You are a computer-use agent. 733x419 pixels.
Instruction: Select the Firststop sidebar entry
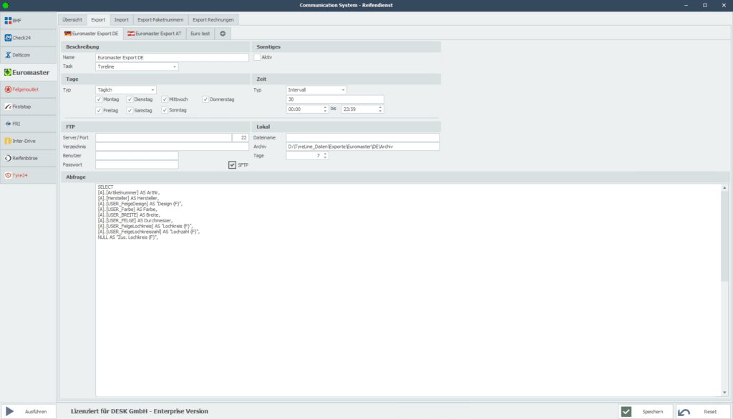pos(28,107)
